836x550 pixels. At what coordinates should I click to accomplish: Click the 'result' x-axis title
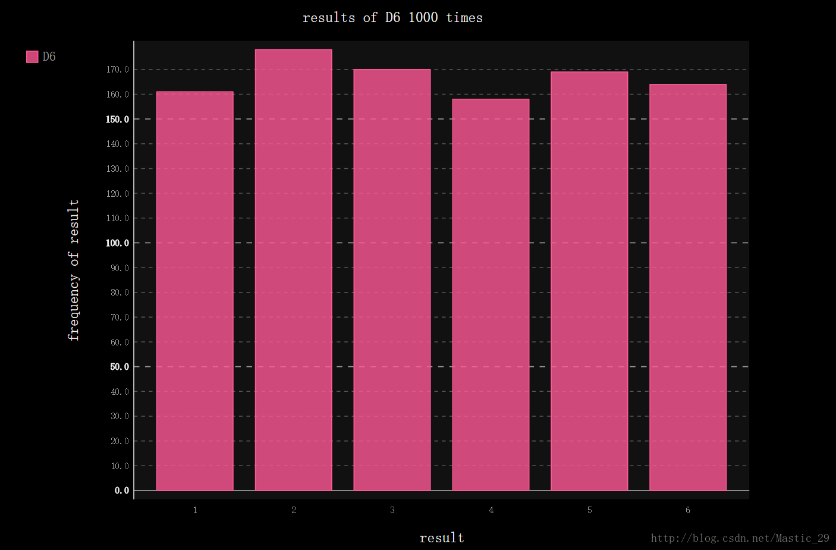pyautogui.click(x=442, y=538)
